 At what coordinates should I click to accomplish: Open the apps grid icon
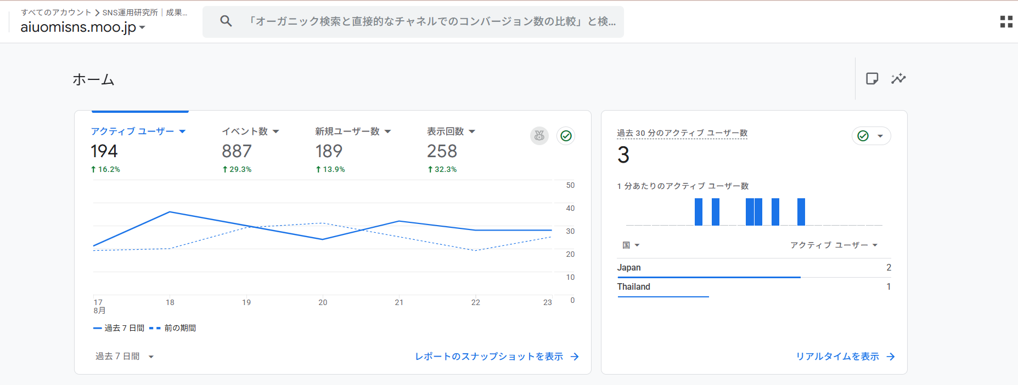click(x=1006, y=21)
